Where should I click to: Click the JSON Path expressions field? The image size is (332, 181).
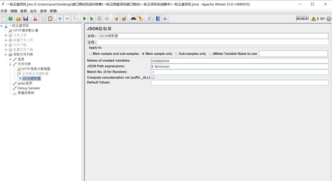(x=240, y=67)
